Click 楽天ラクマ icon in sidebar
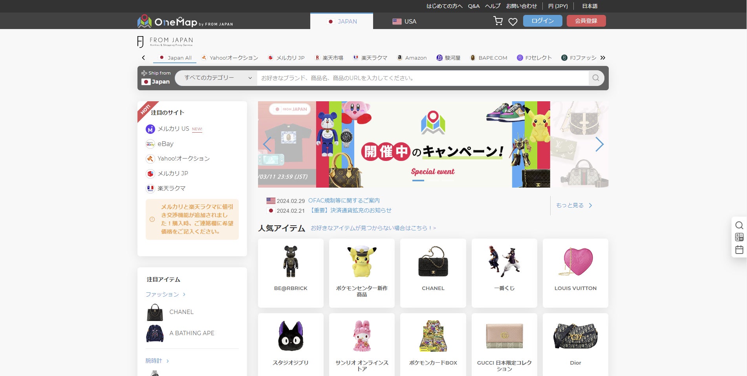The image size is (747, 376). pyautogui.click(x=150, y=188)
